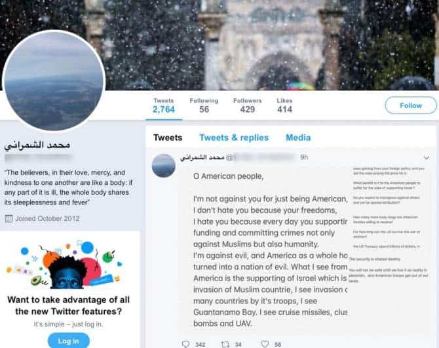Click the Log in button
The width and height of the screenshot is (439, 348).
pos(69,341)
